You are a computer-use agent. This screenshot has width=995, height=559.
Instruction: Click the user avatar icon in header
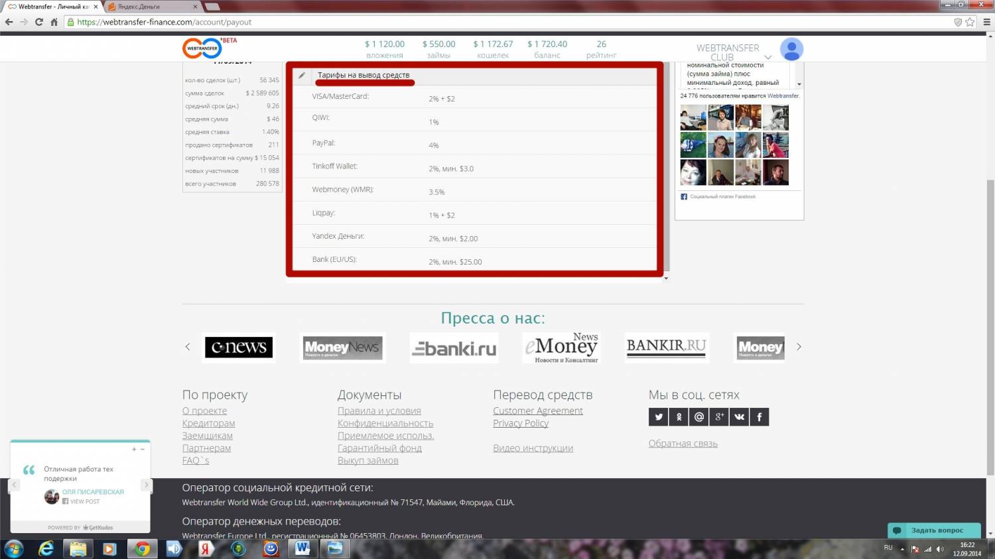[791, 49]
